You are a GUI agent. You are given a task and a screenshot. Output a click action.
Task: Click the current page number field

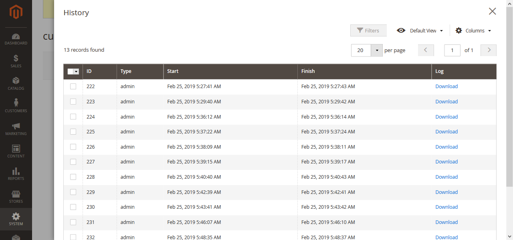[x=452, y=50]
